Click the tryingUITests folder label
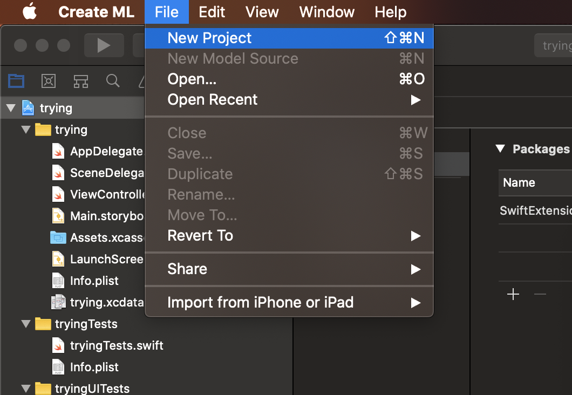572x395 pixels. pyautogui.click(x=92, y=389)
